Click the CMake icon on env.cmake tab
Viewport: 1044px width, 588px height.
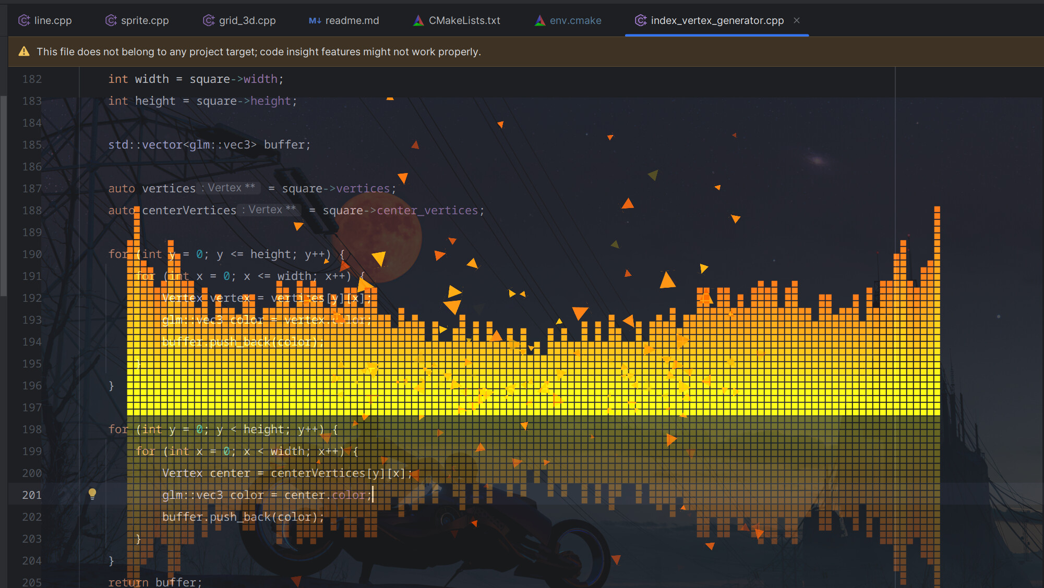click(x=539, y=20)
